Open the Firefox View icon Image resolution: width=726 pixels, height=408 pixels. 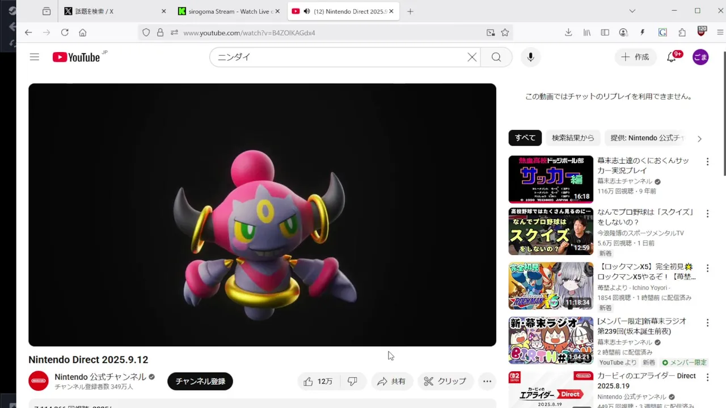pyautogui.click(x=47, y=11)
